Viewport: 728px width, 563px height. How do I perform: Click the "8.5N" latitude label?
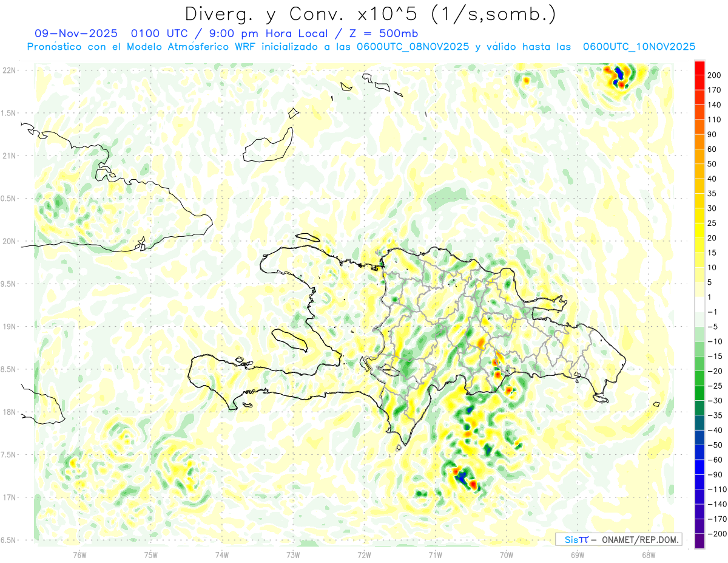pos(9,369)
